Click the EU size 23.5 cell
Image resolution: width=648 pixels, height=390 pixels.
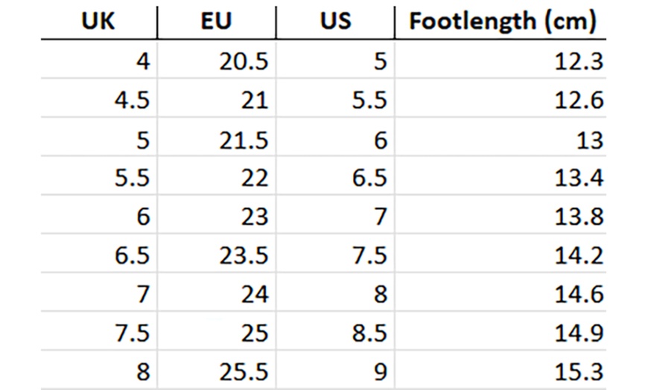click(244, 255)
